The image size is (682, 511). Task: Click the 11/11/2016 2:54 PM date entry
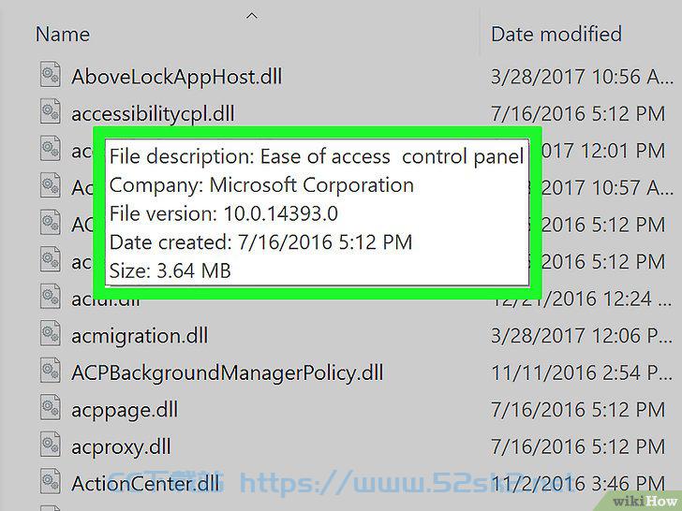click(582, 372)
